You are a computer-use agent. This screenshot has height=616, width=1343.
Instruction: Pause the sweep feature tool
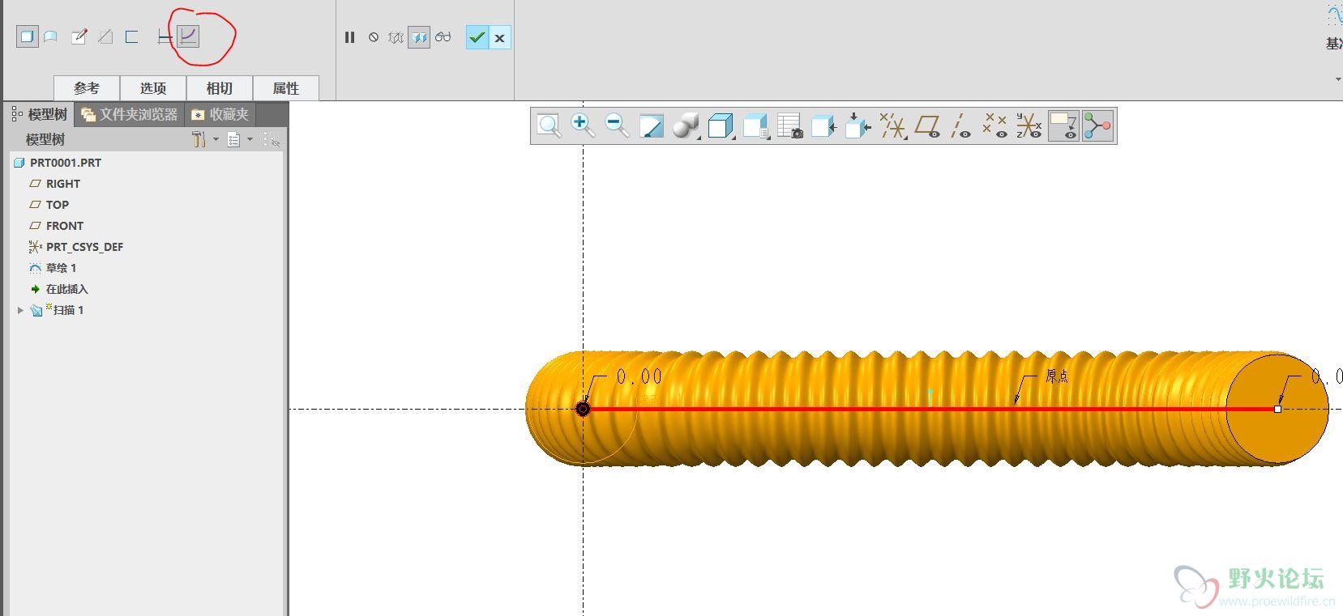[x=349, y=37]
